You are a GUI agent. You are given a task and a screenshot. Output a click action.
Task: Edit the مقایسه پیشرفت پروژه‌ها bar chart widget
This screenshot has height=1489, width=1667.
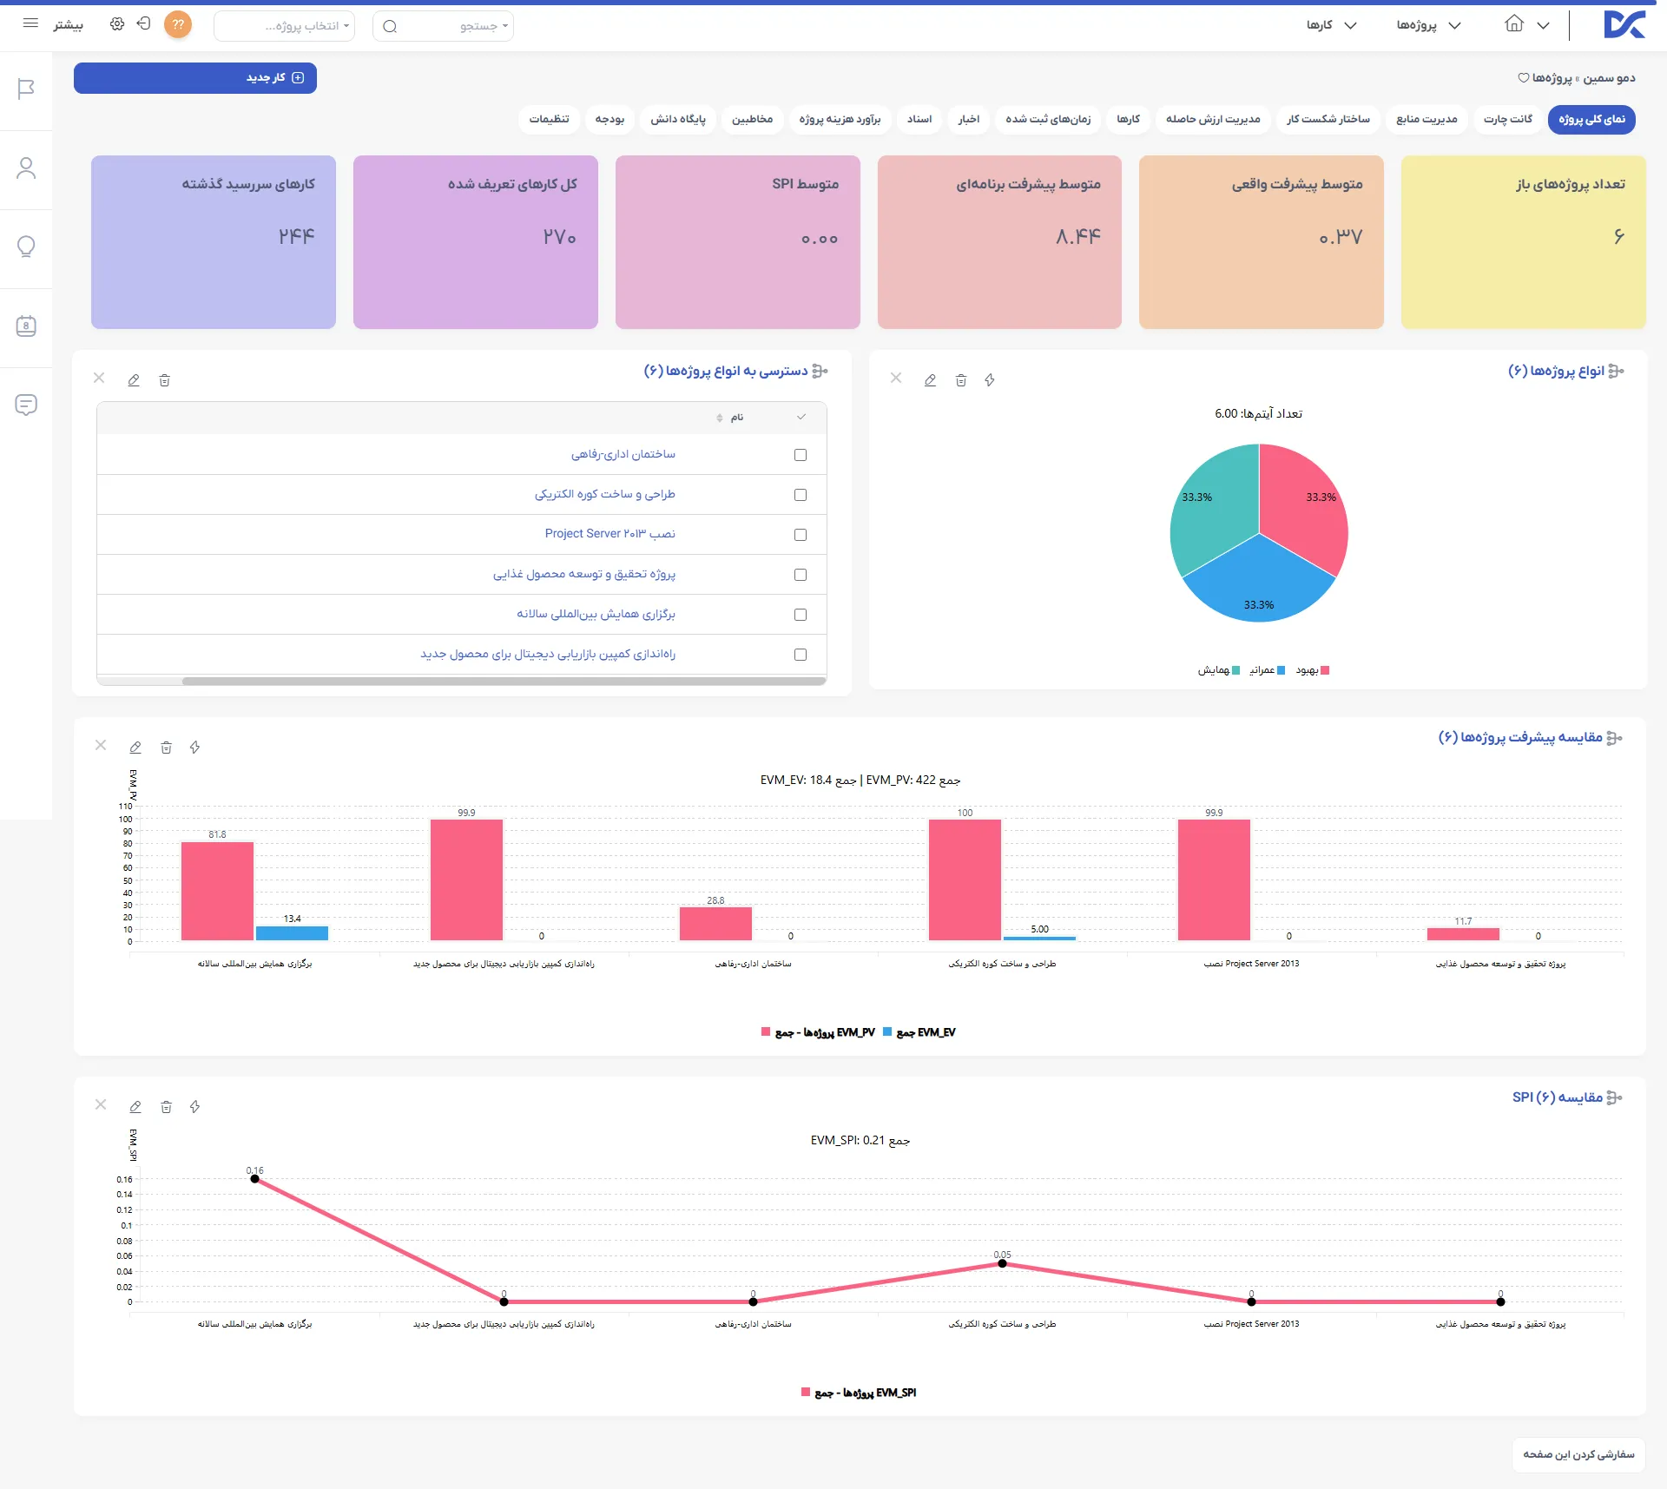pyautogui.click(x=135, y=748)
